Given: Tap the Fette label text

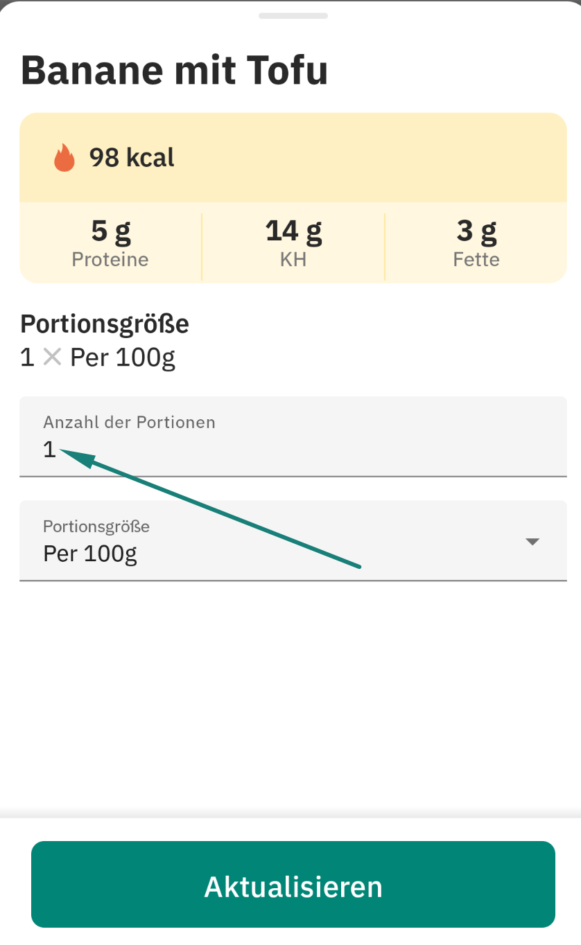Looking at the screenshot, I should coord(476,260).
